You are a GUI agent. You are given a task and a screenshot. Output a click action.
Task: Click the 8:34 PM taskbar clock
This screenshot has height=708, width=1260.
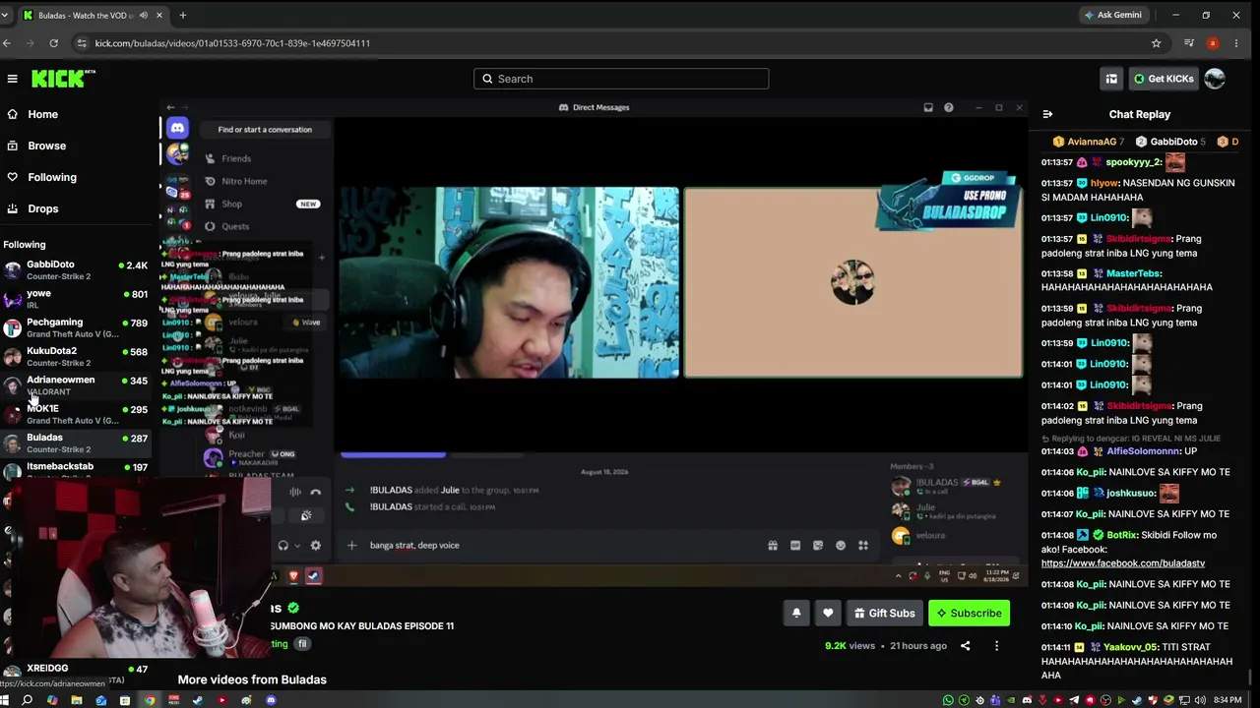pos(1227,700)
